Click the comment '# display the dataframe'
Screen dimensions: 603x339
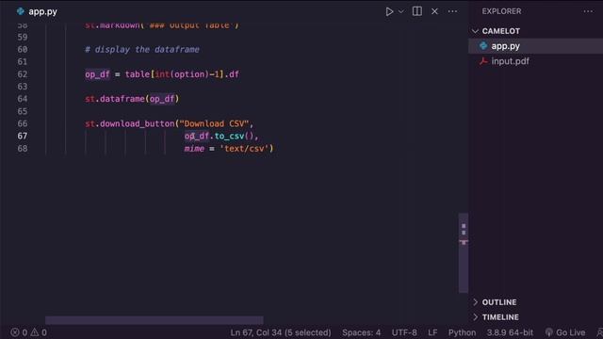coord(142,50)
